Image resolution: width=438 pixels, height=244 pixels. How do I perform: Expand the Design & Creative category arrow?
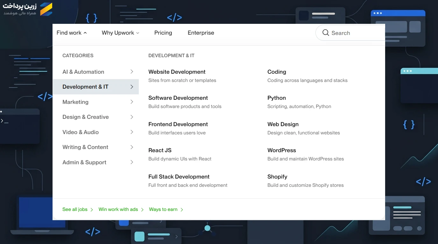[x=132, y=117]
